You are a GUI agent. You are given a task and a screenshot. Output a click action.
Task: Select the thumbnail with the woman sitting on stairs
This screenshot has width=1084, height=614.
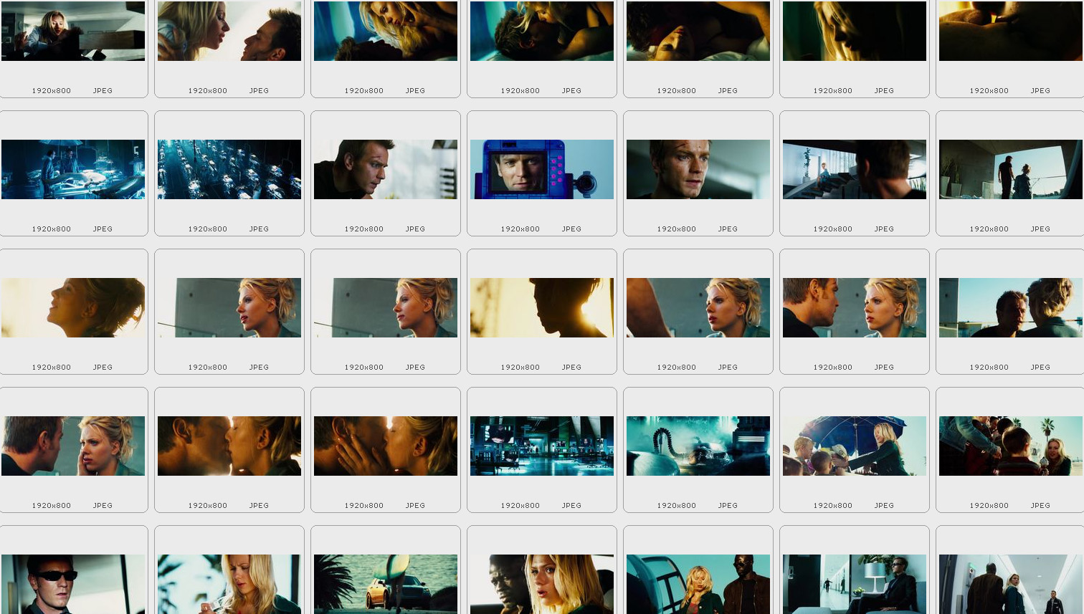pyautogui.click(x=855, y=169)
